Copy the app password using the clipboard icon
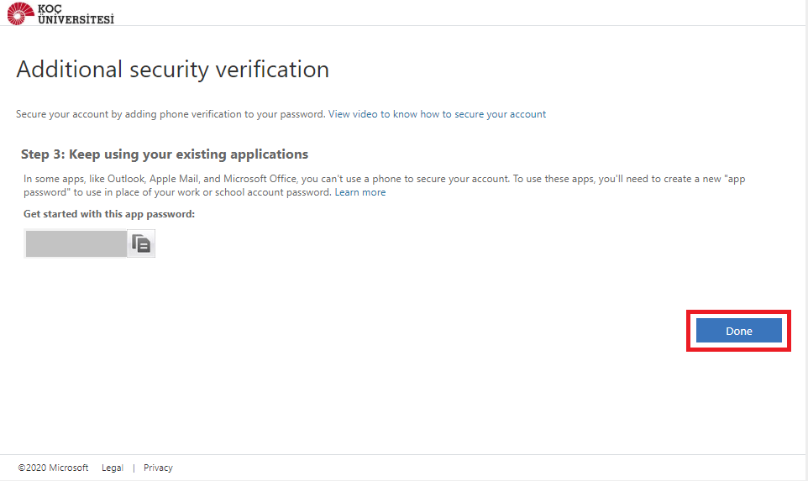 click(141, 243)
